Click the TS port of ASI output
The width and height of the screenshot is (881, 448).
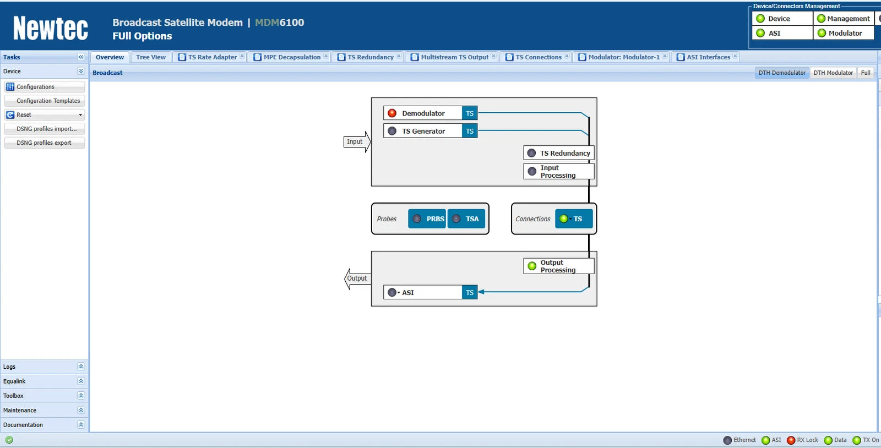click(470, 292)
